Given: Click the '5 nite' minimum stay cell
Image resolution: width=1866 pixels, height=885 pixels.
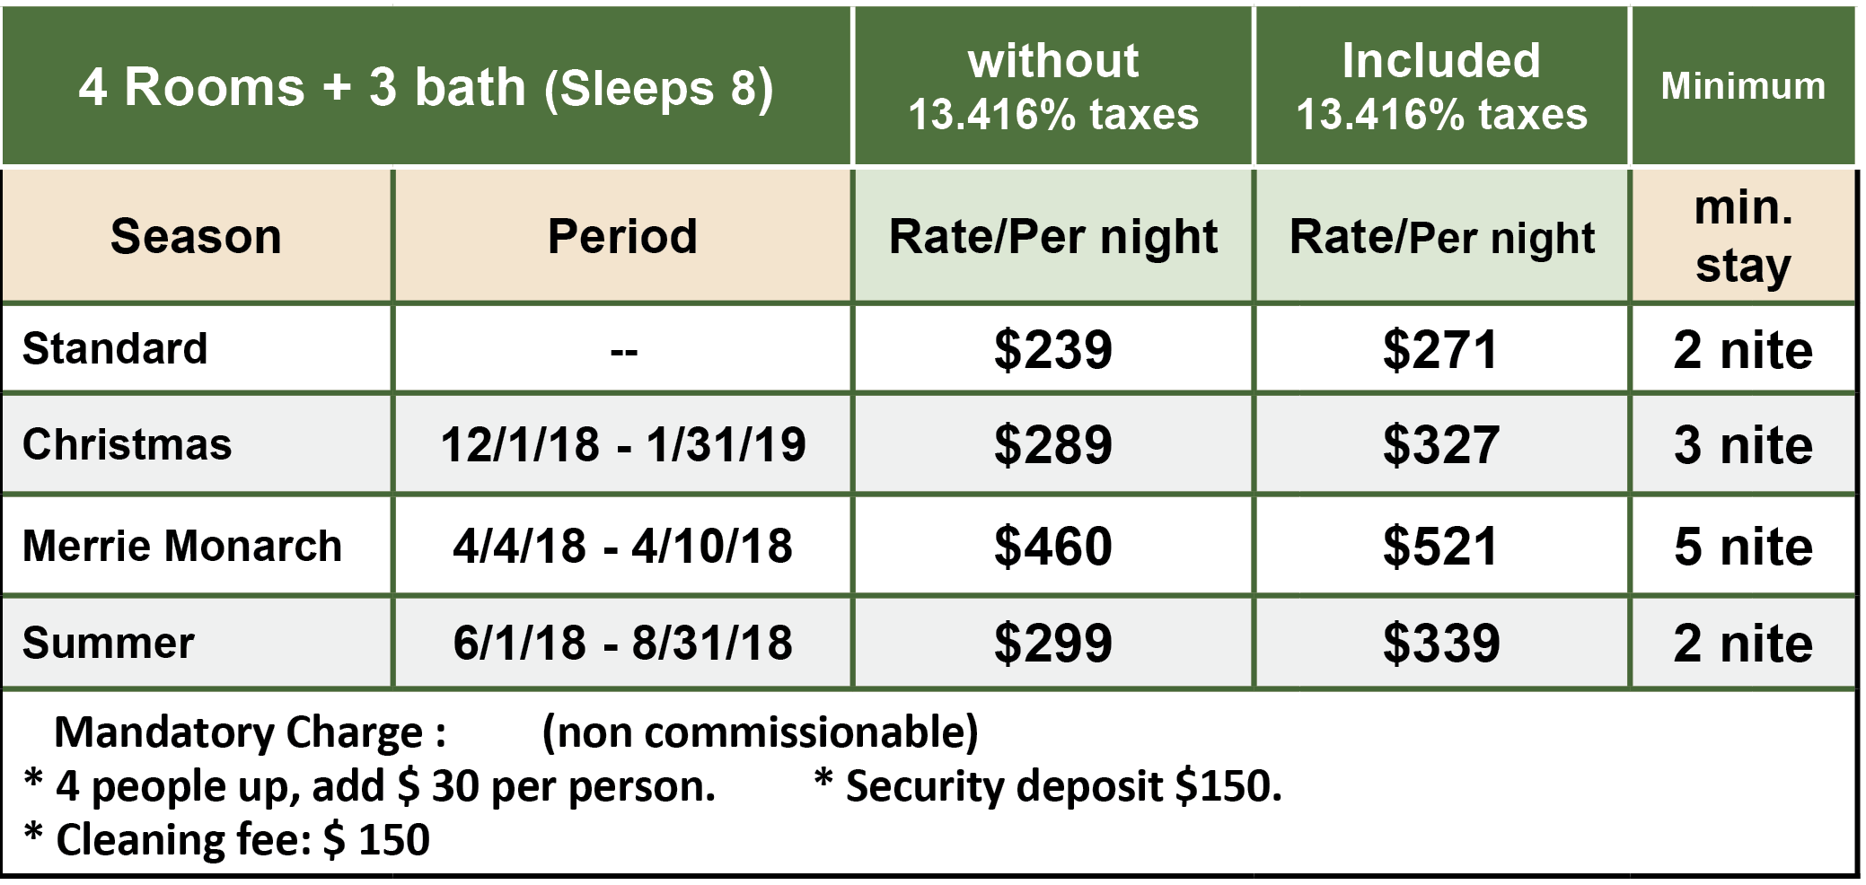Looking at the screenshot, I should coord(1743,546).
